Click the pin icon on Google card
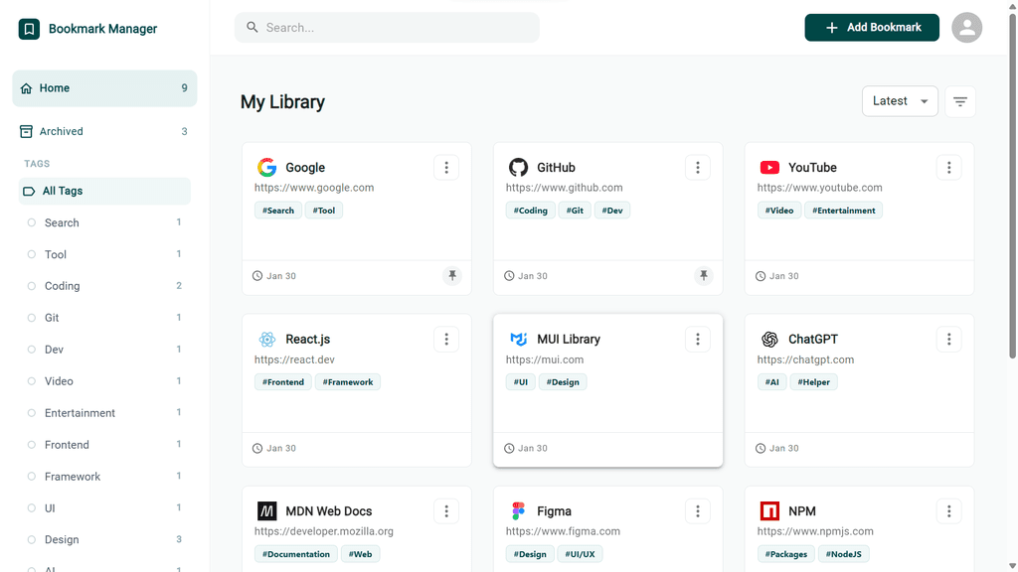 452,276
